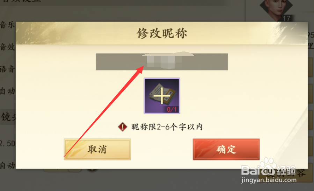
Task: Click the level 17 badge
Action: tap(286, 18)
